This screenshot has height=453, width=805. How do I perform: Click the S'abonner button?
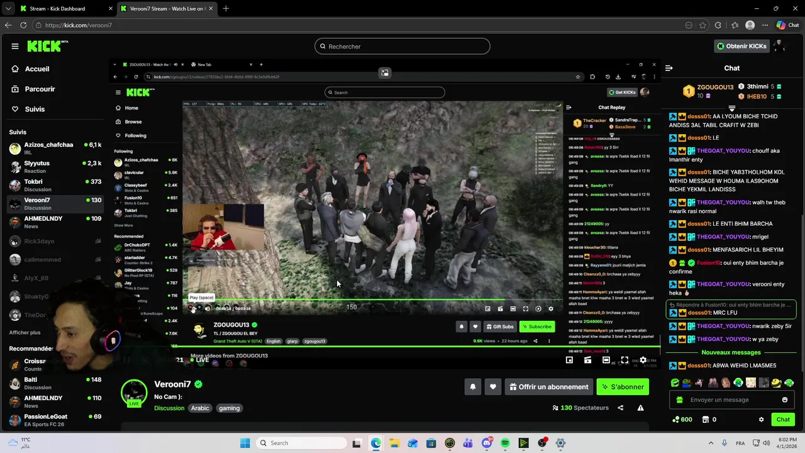(x=623, y=387)
